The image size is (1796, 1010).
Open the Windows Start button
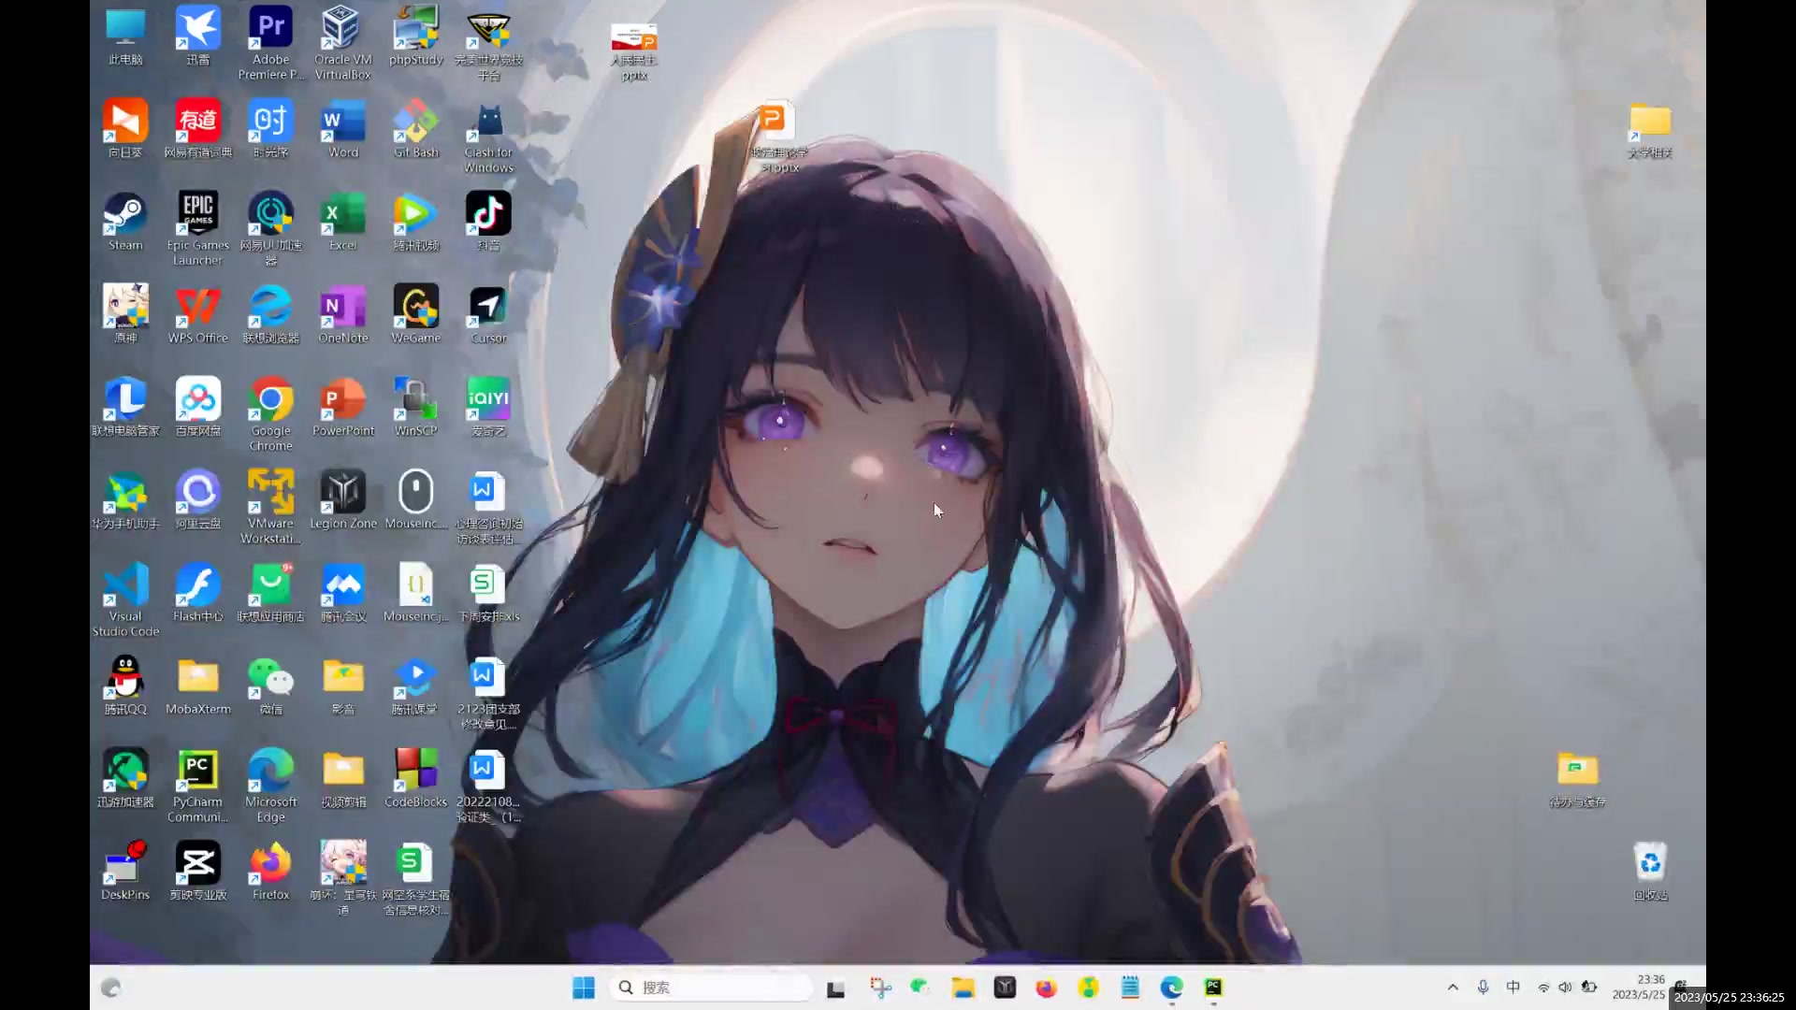tap(584, 988)
